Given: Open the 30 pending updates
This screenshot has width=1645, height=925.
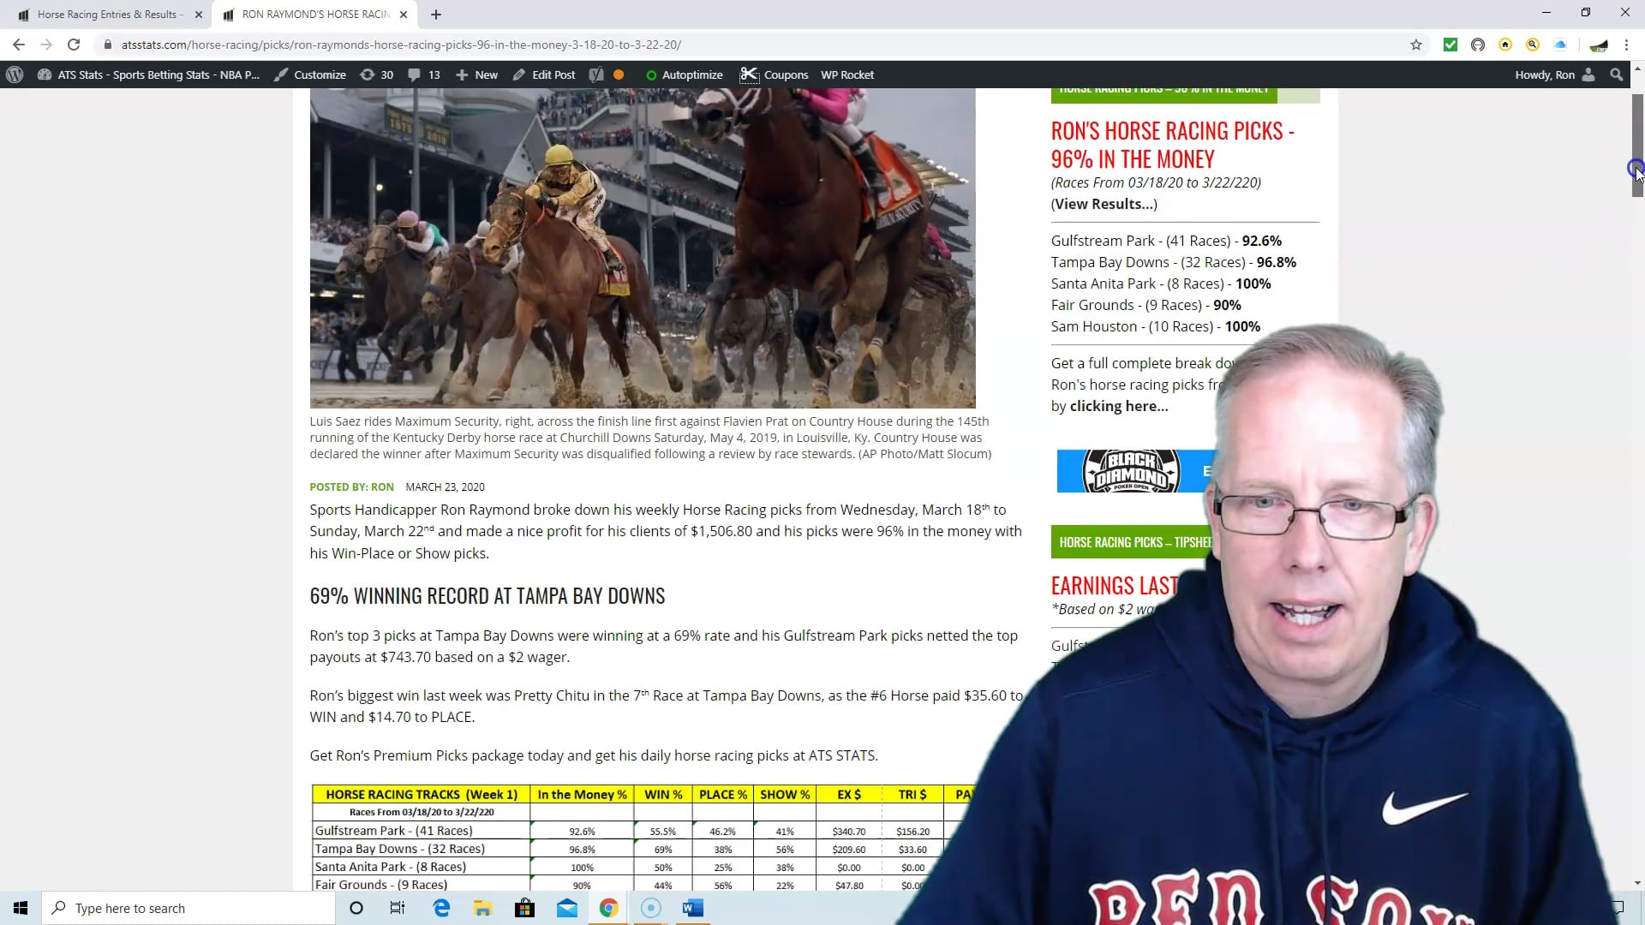Looking at the screenshot, I should pyautogui.click(x=377, y=75).
